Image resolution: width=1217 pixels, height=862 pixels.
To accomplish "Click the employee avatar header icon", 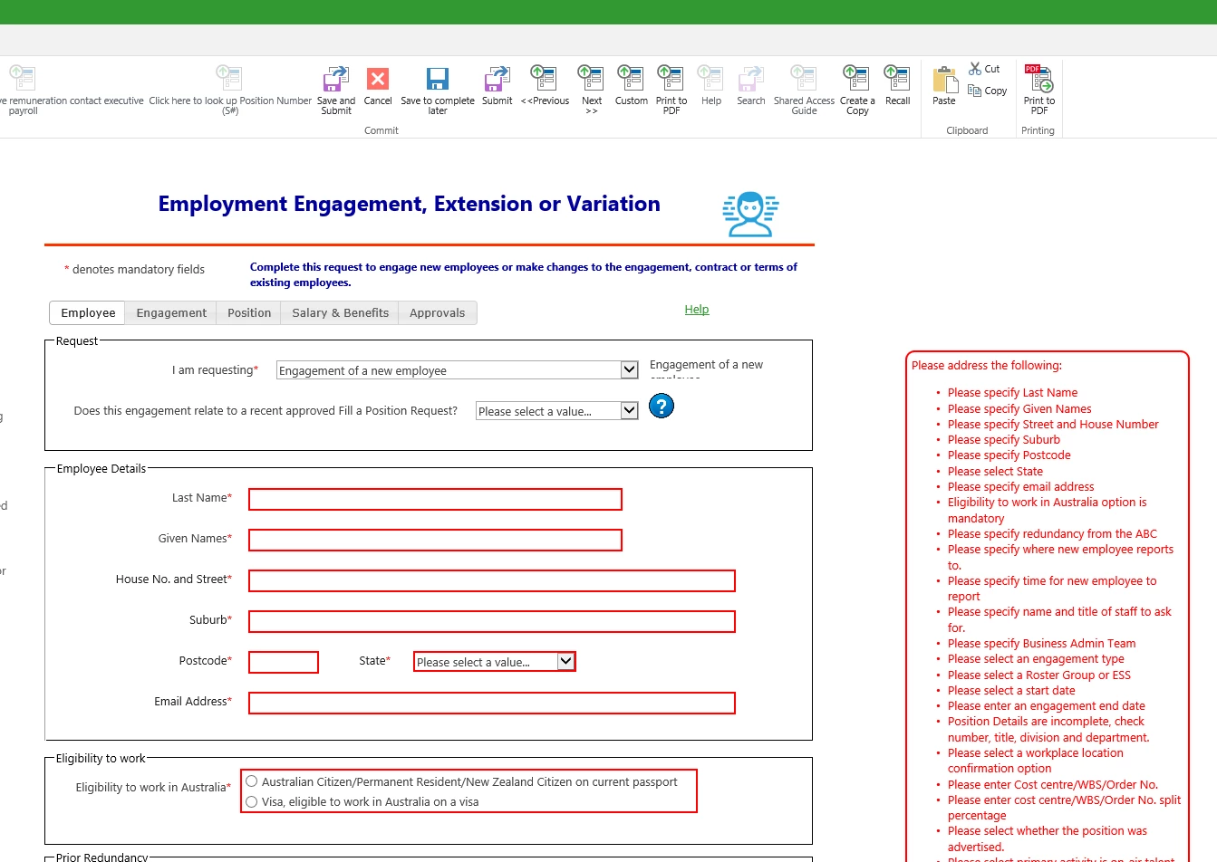I will [x=750, y=215].
